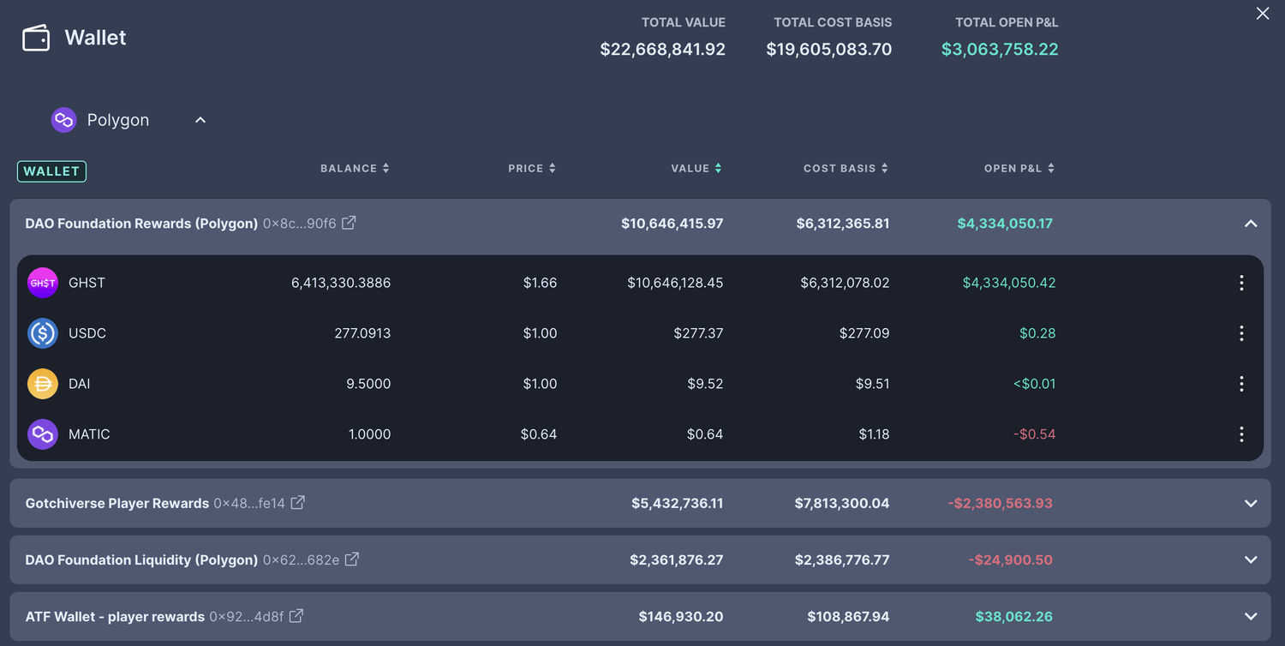Click GHST balance 6,413,330.3886
Viewport: 1285px width, 646px height.
(341, 283)
